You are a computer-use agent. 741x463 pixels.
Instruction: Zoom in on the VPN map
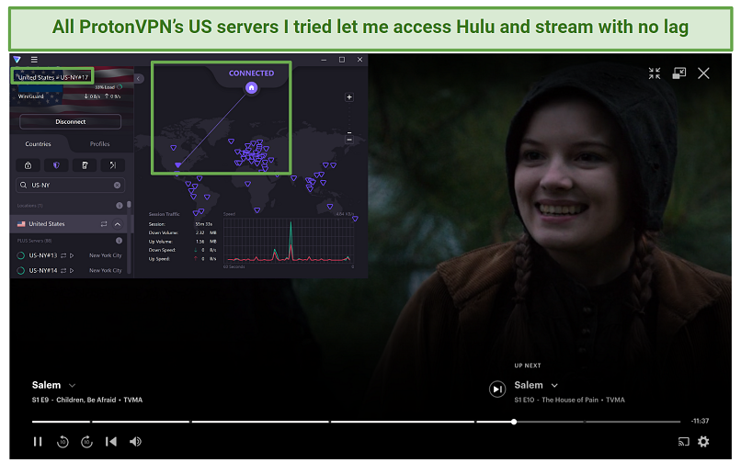point(349,97)
